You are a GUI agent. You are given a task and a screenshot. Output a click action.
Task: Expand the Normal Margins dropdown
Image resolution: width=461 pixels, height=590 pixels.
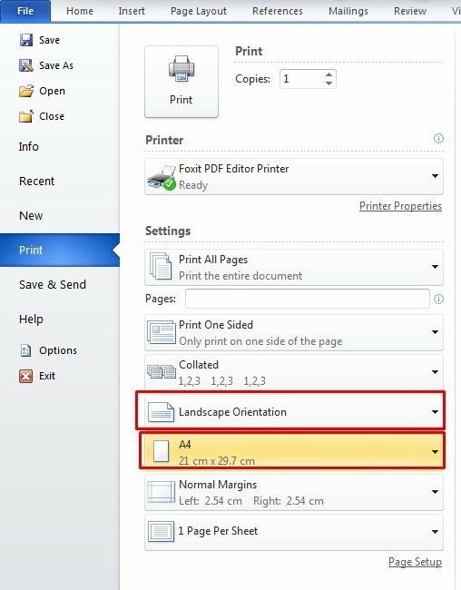(294, 492)
